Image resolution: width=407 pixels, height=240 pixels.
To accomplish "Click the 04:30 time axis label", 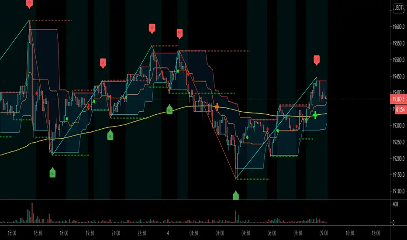I will 246,233.
